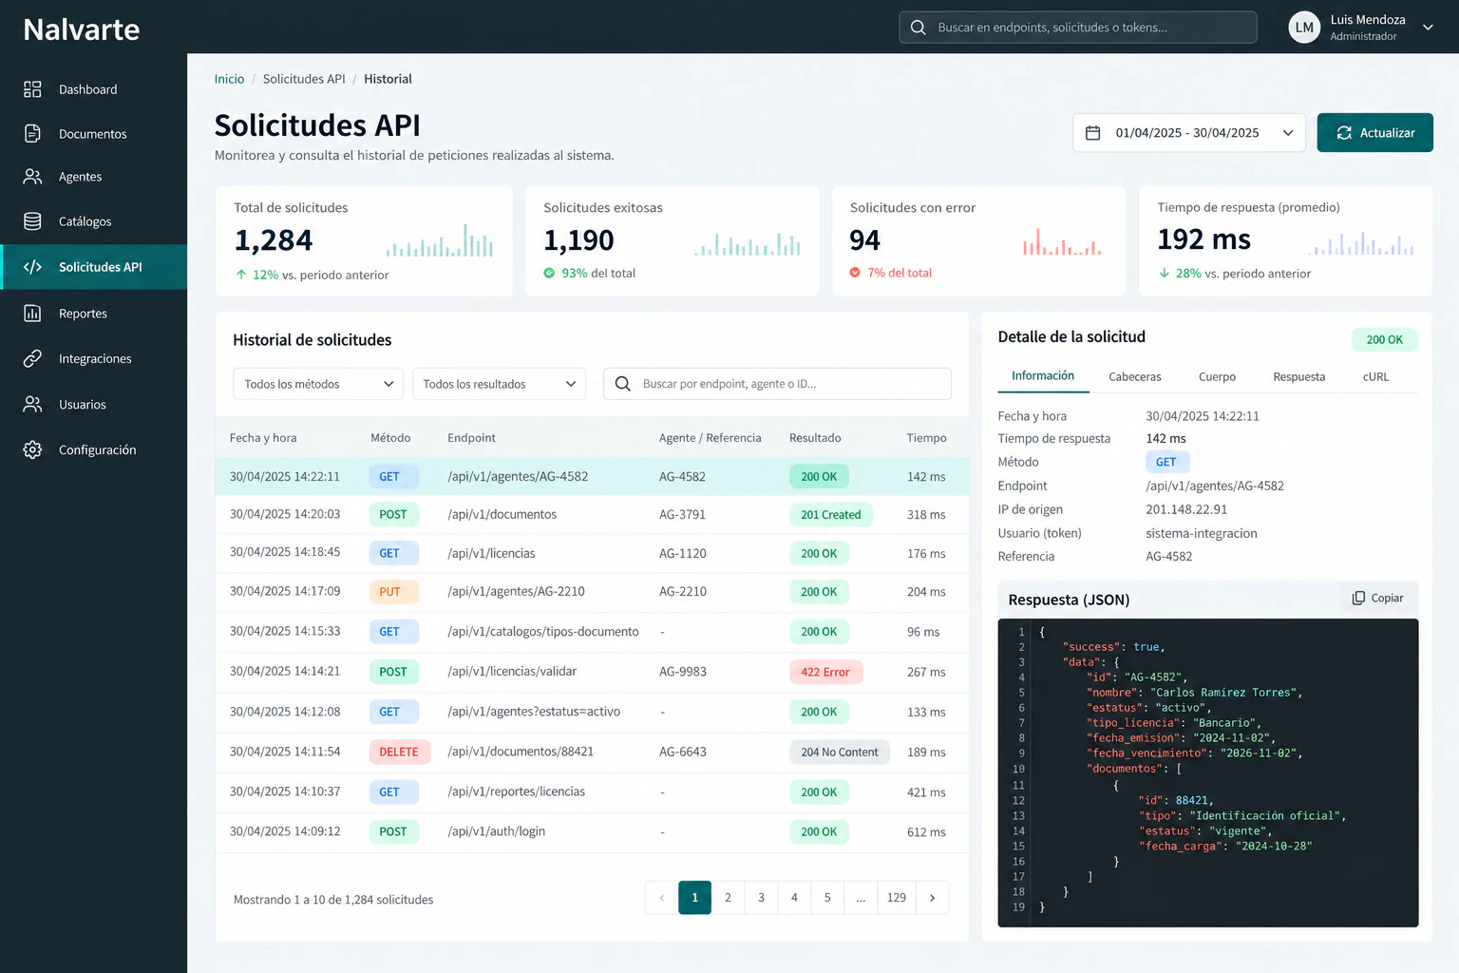Open the Respuesta tab
Viewport: 1459px width, 973px height.
pyautogui.click(x=1299, y=377)
